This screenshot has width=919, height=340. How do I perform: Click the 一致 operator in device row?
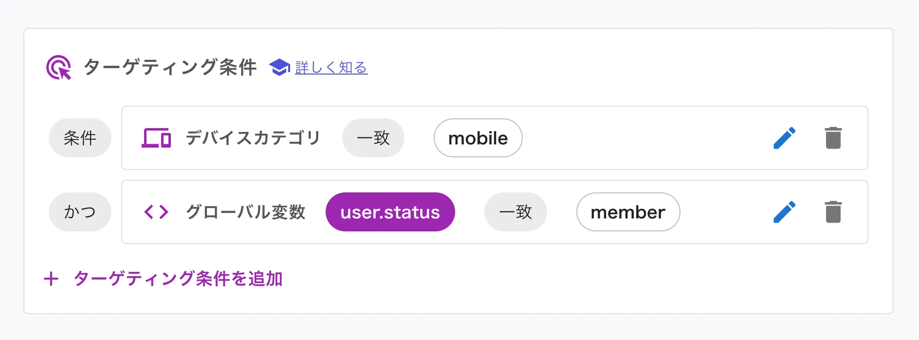[x=373, y=138]
